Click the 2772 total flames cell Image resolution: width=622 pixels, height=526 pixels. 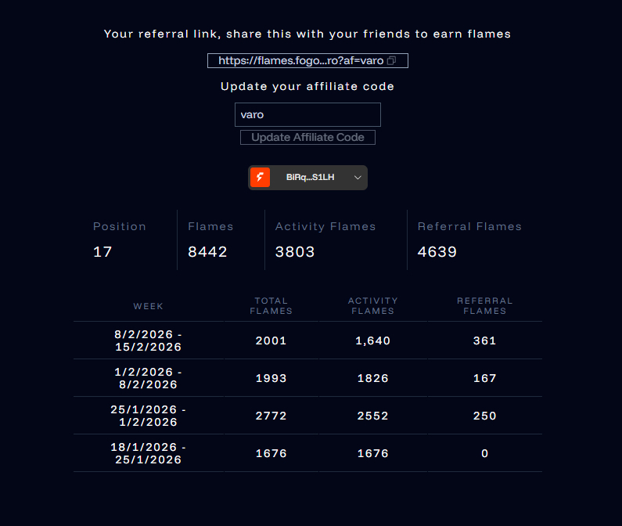[x=271, y=416]
